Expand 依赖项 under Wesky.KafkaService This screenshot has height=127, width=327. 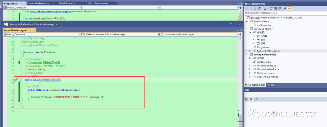(x=250, y=58)
